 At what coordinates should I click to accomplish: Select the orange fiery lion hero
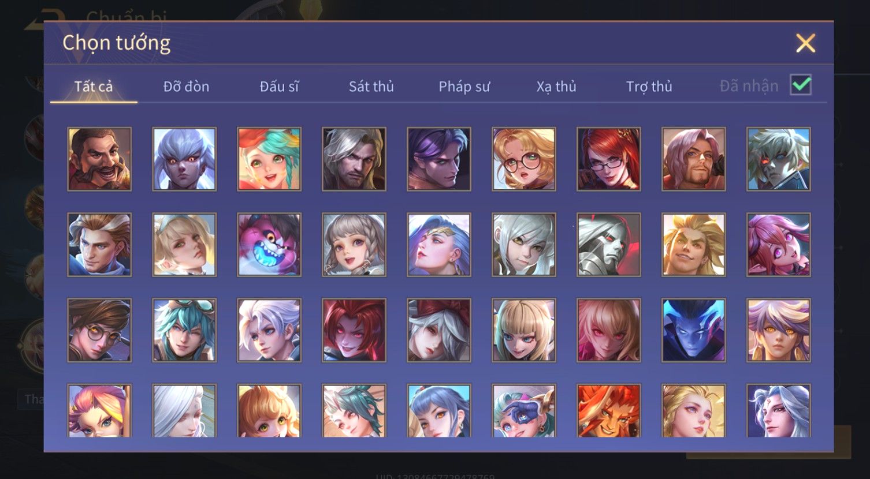point(609,410)
